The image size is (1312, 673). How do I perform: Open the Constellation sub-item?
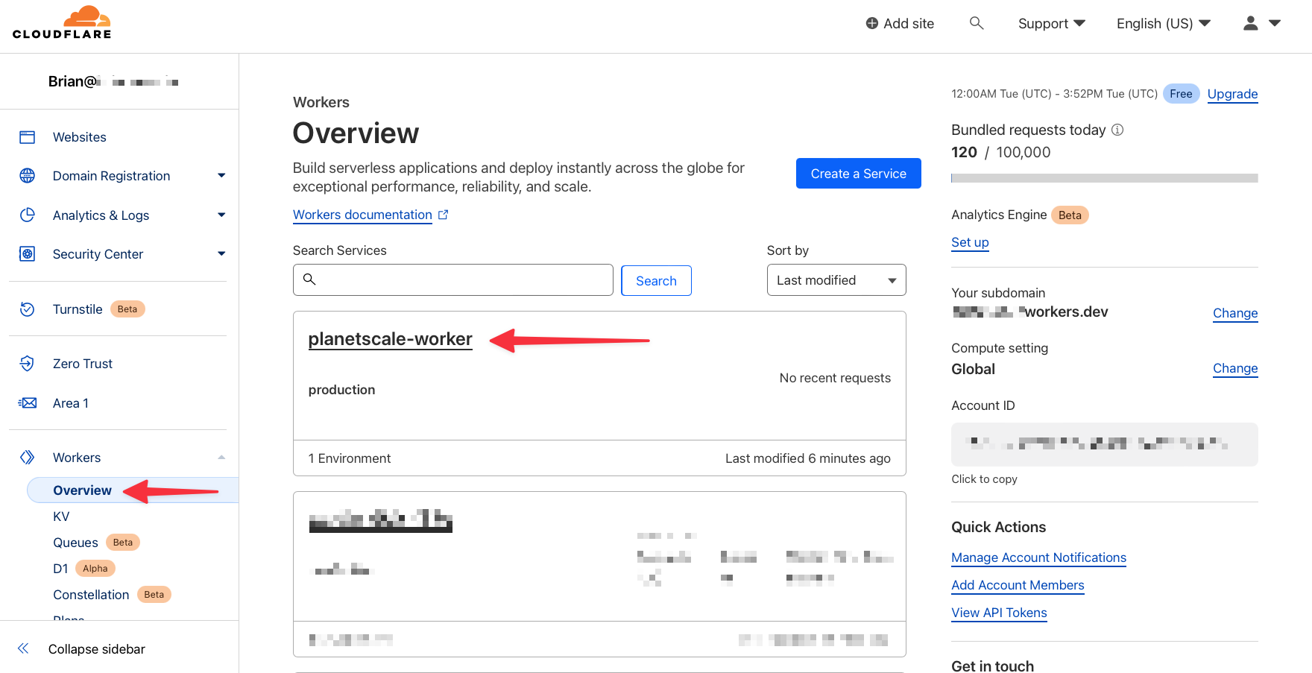tap(91, 595)
